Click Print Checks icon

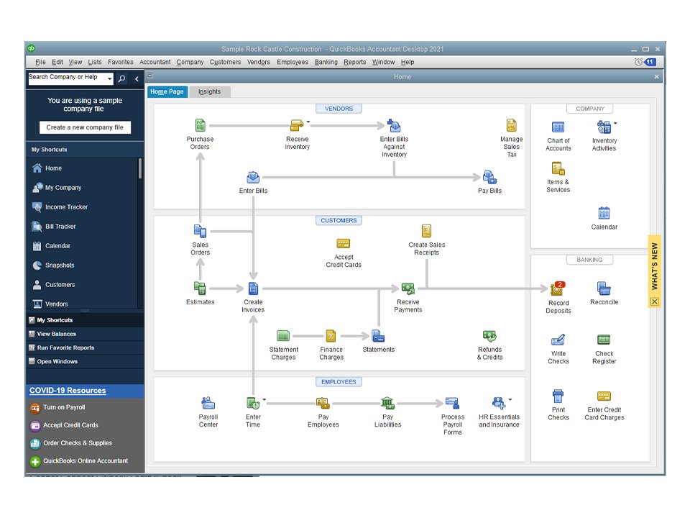coord(558,396)
